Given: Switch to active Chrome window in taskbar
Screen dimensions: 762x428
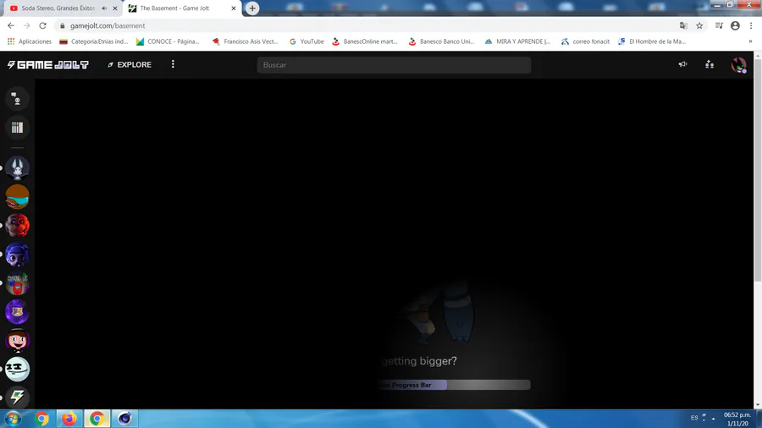Looking at the screenshot, I should [97, 419].
